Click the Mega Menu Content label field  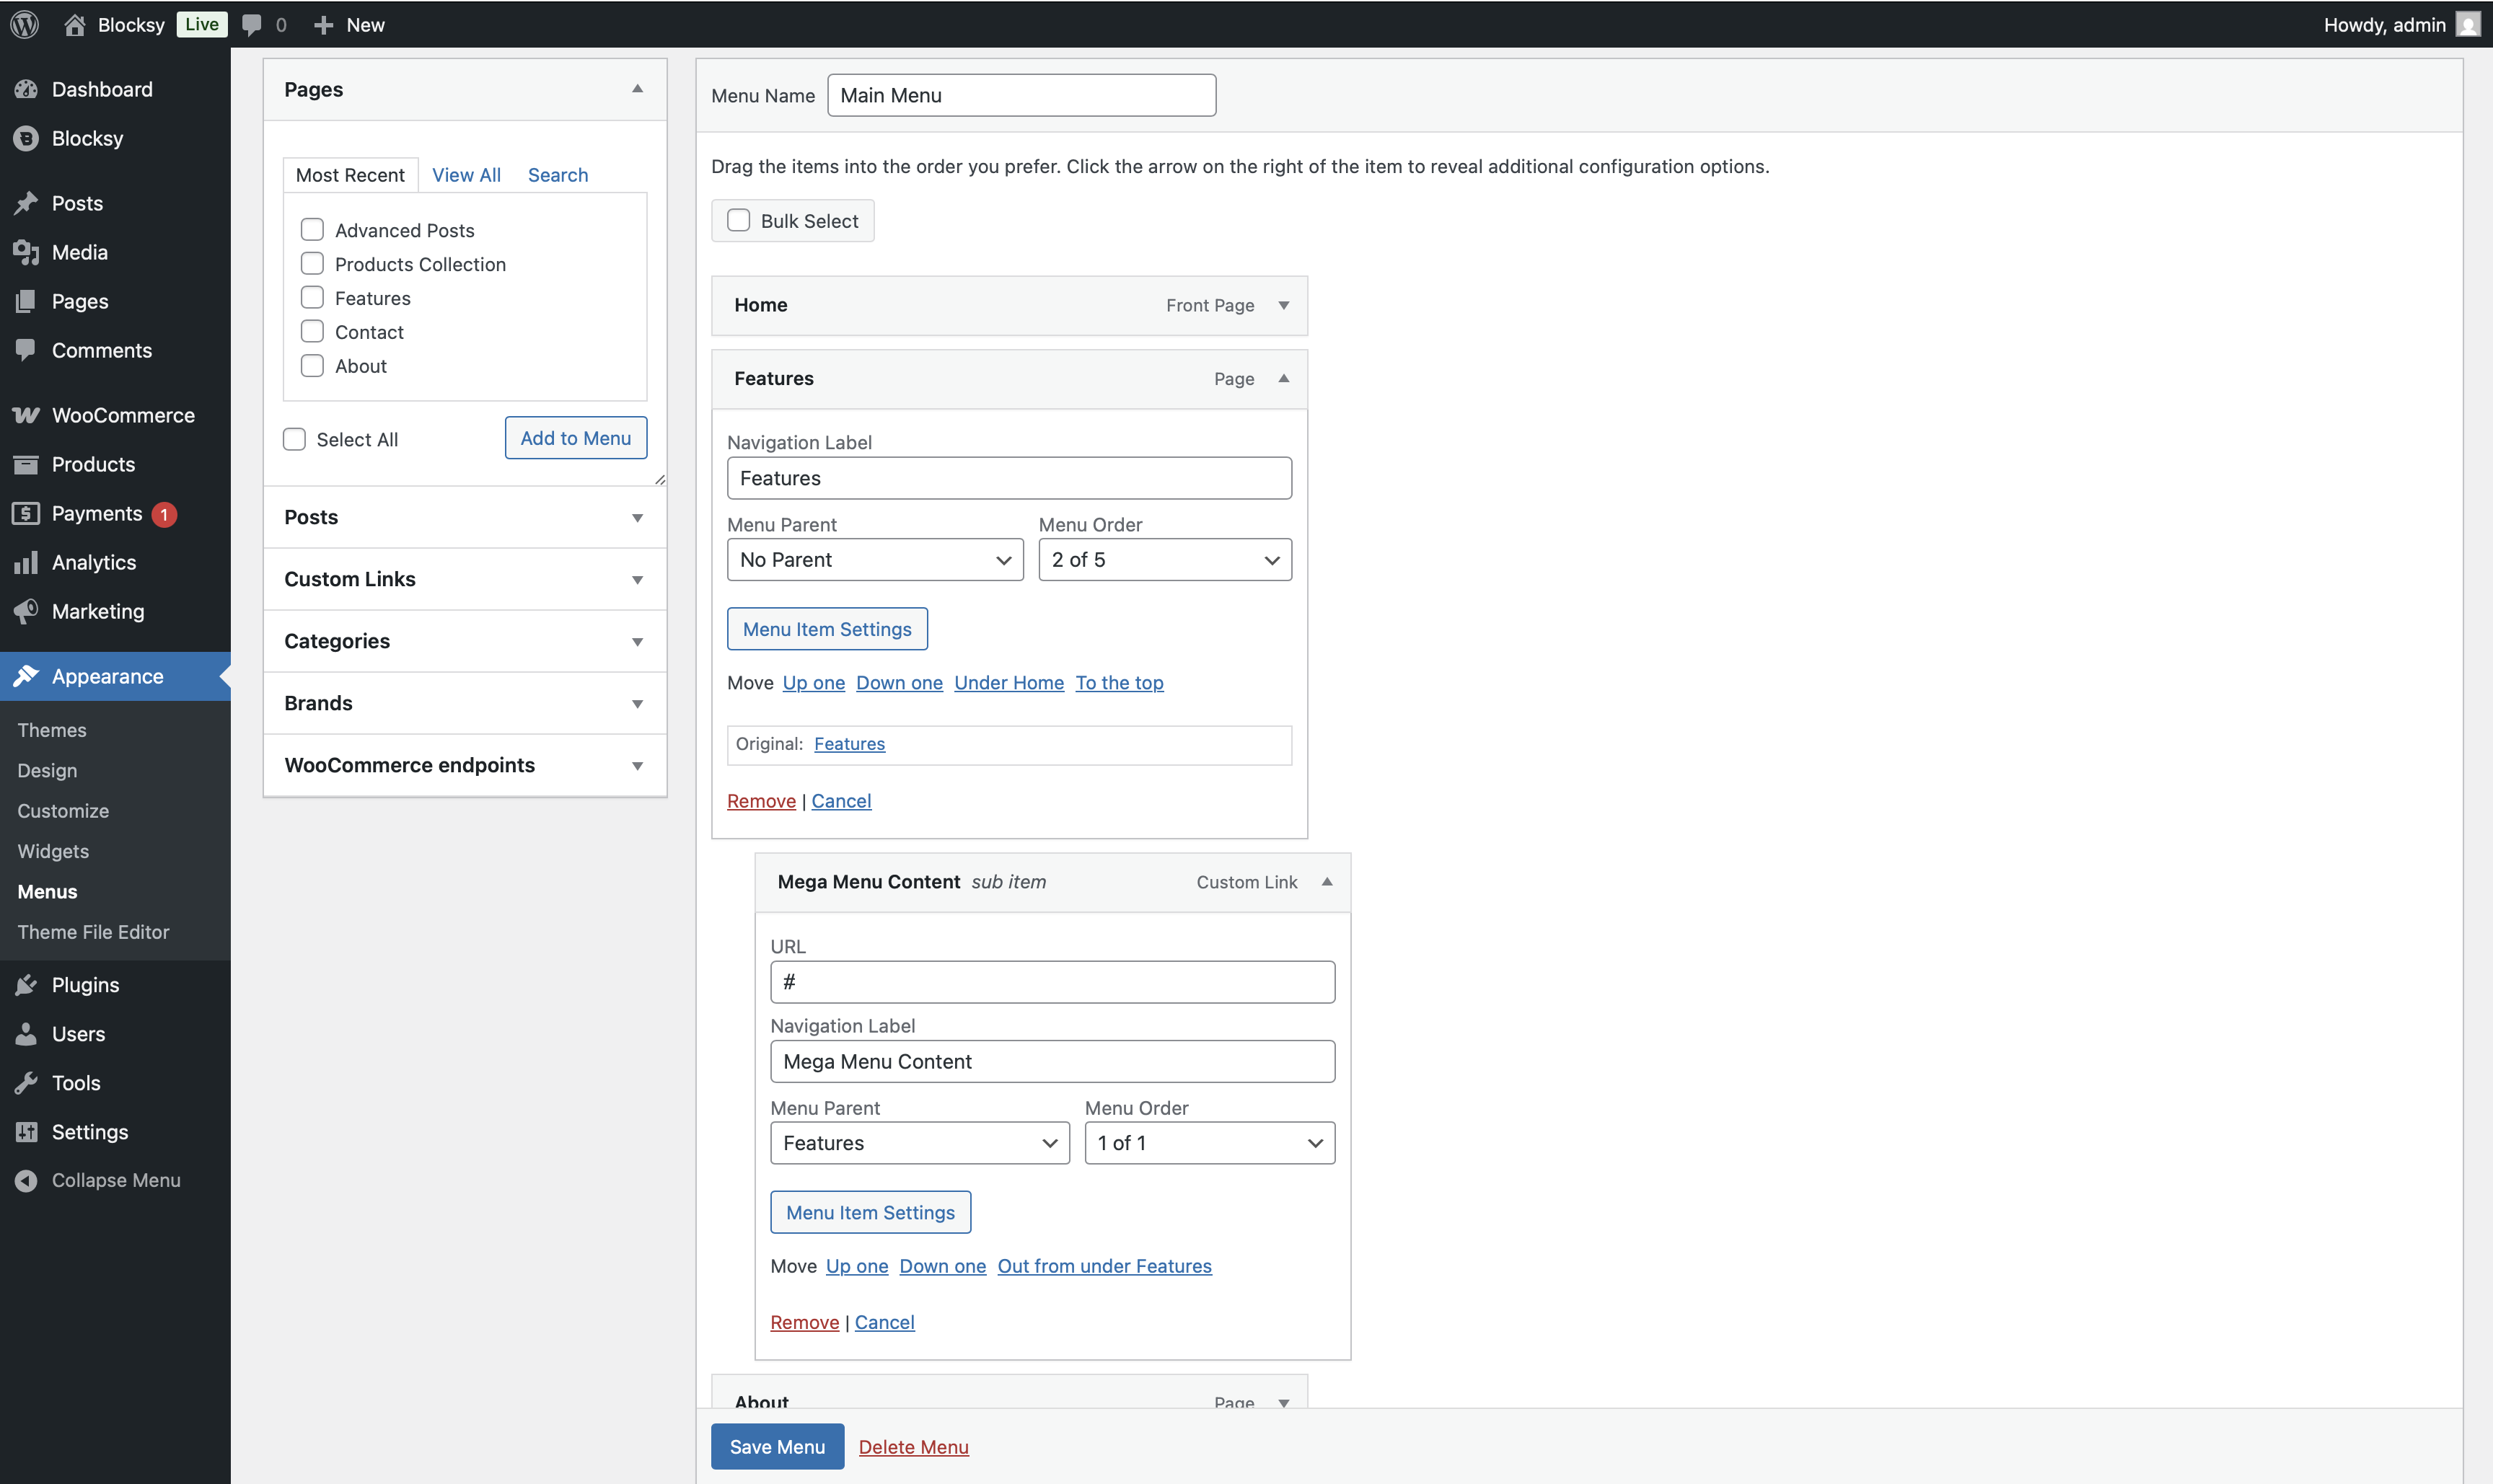click(x=1052, y=1062)
